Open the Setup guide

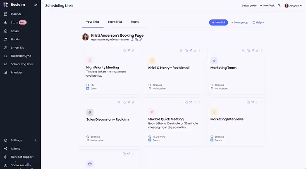coord(249,6)
